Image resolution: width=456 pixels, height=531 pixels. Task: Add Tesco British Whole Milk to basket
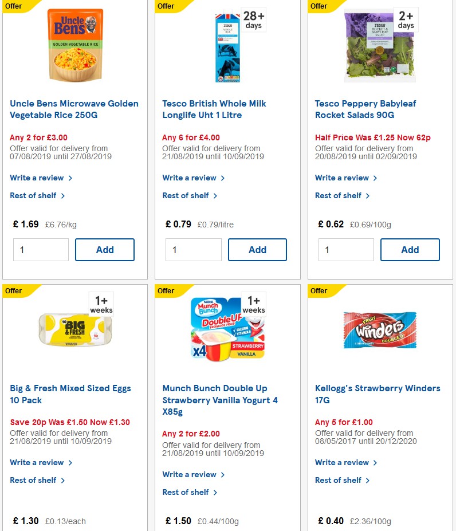point(257,249)
